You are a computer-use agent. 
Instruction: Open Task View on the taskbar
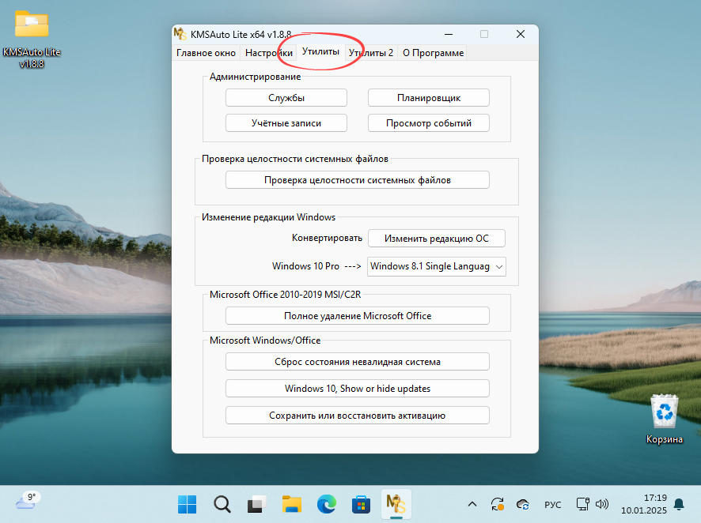(x=256, y=504)
